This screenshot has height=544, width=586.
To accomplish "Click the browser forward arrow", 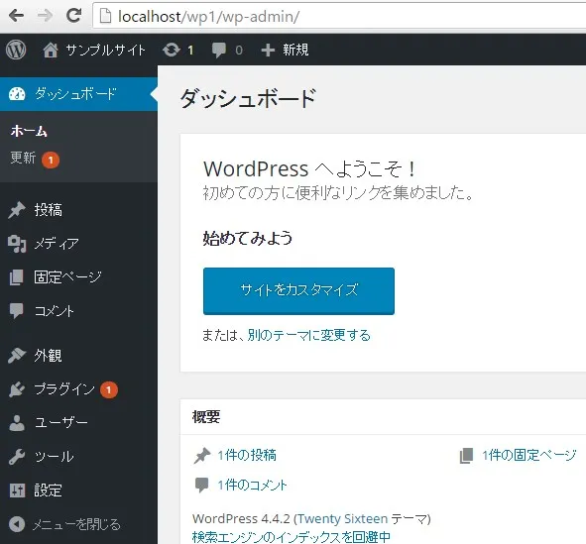I will click(x=45, y=16).
